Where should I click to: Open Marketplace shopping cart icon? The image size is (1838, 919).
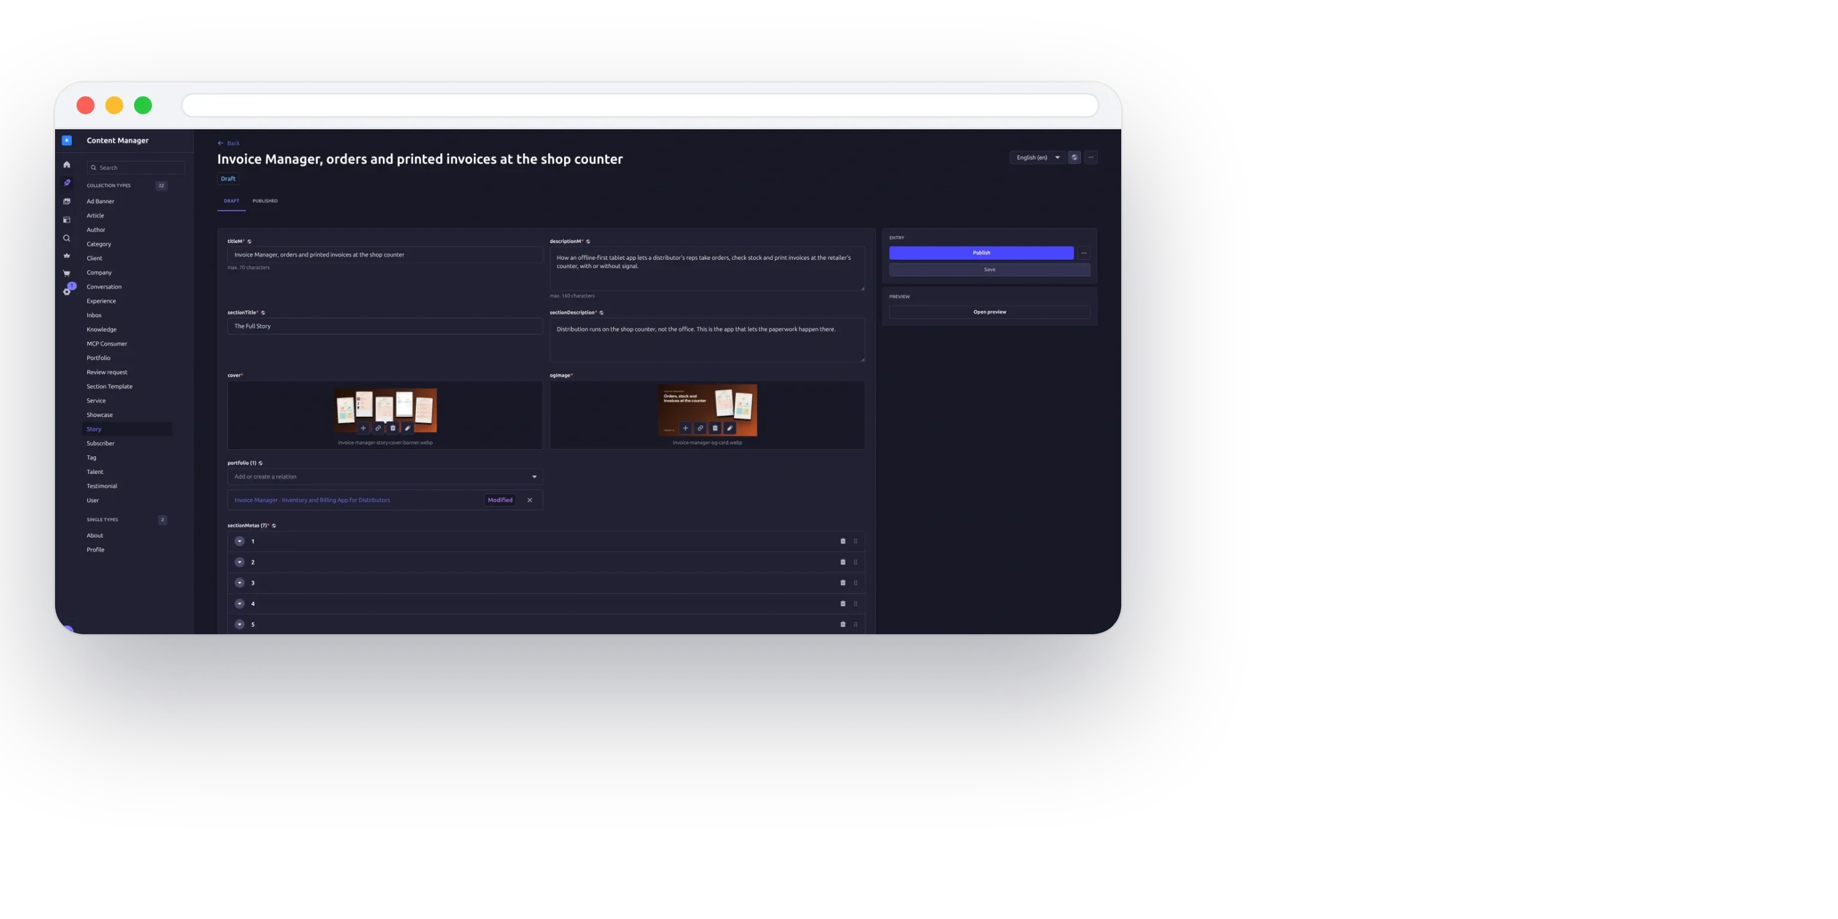pyautogui.click(x=66, y=273)
